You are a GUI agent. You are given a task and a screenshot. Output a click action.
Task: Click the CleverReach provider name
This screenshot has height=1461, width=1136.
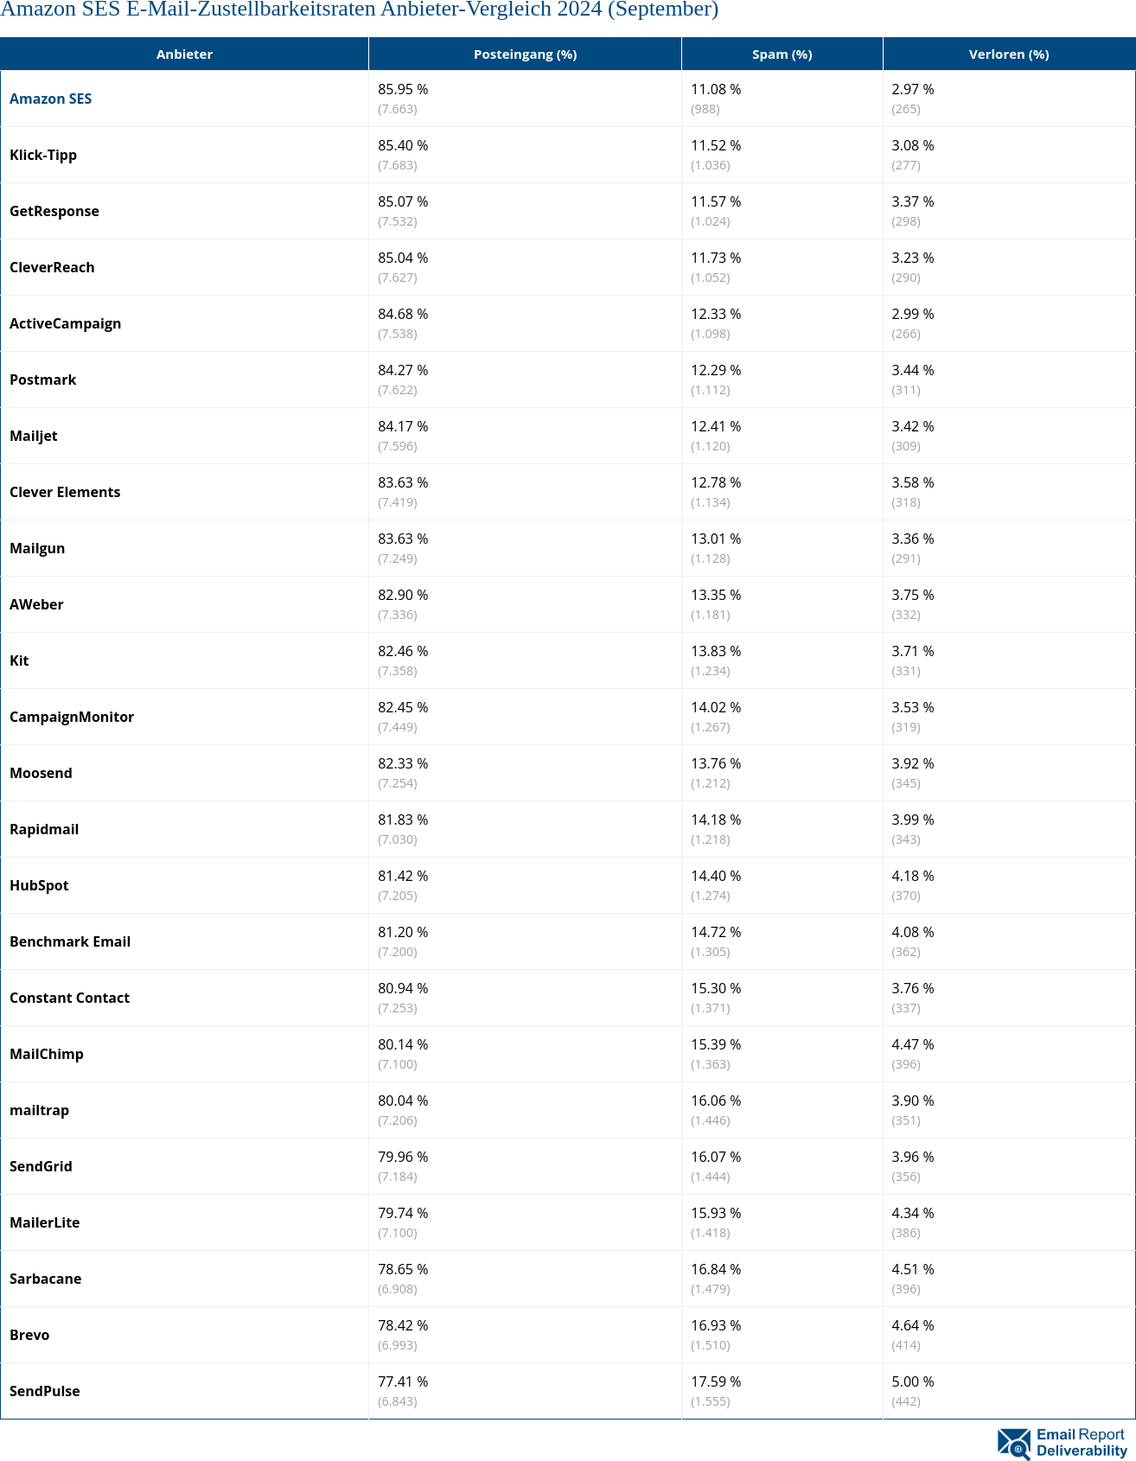(52, 267)
